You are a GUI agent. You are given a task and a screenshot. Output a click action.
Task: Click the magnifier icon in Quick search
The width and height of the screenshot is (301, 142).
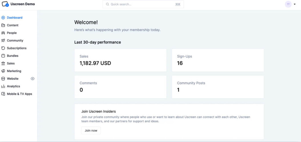(108, 4)
